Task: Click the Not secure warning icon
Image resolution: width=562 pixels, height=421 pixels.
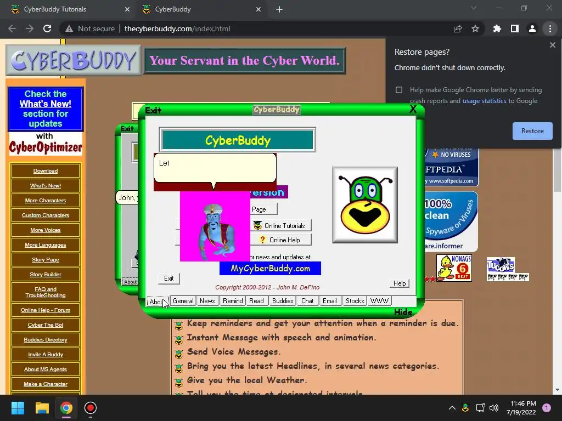Action: [69, 29]
